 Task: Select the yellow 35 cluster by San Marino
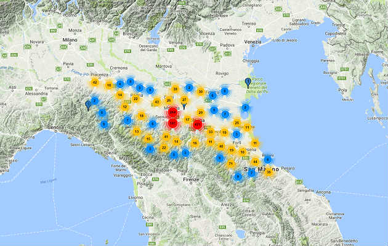269,171
